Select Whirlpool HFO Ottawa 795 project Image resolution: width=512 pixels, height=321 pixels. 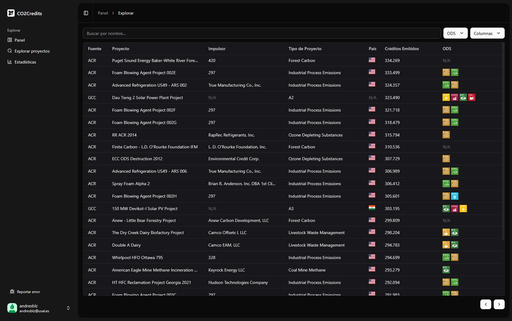point(137,257)
